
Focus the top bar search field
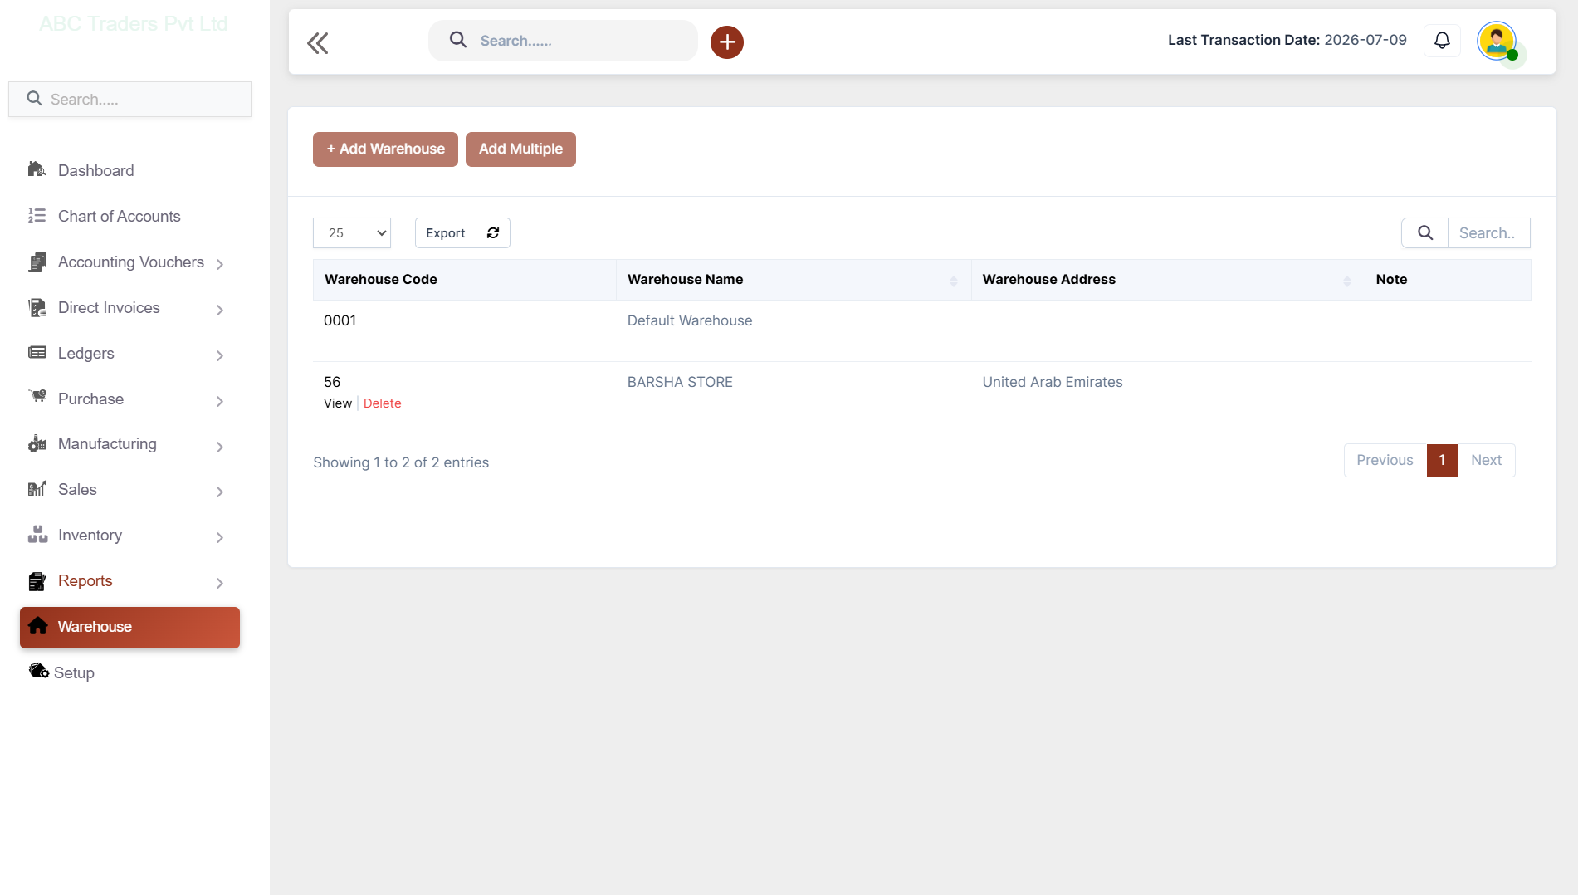(x=563, y=41)
